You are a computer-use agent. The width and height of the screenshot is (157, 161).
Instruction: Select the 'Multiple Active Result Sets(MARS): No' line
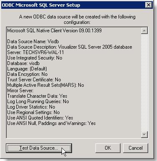[x=46, y=85]
